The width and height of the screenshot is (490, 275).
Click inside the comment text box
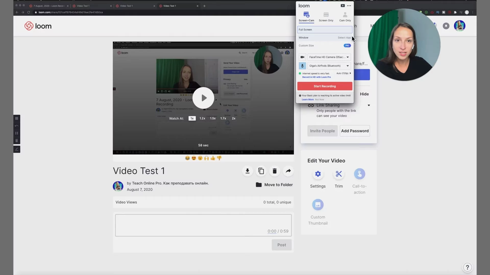click(x=203, y=225)
